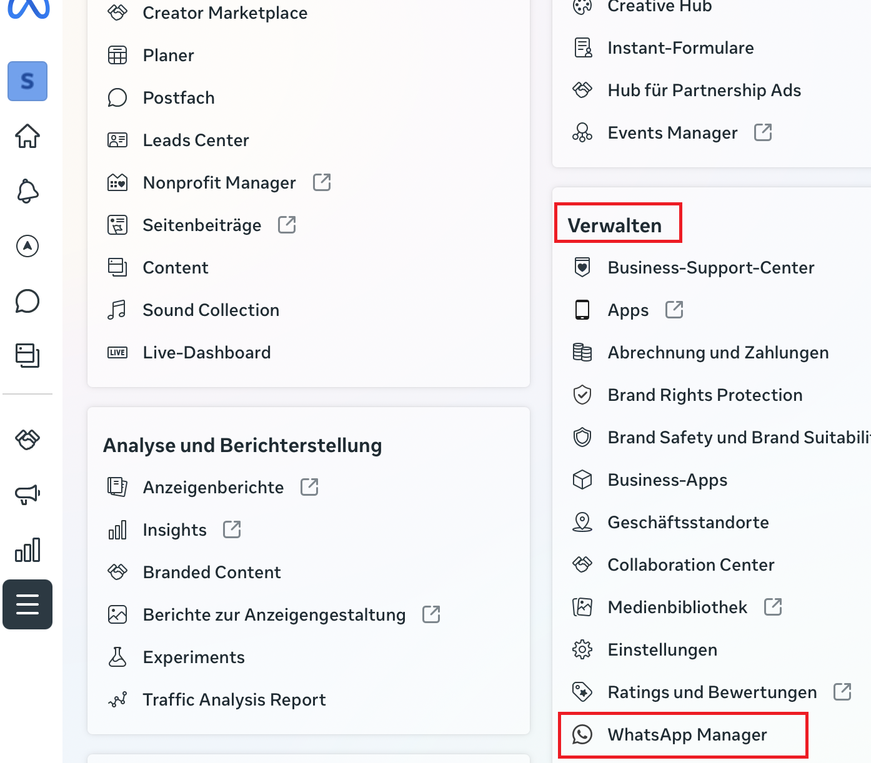Open Traffic Analysis Report

[x=234, y=699]
